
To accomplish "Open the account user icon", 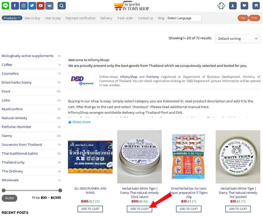I will pyautogui.click(x=233, y=6).
